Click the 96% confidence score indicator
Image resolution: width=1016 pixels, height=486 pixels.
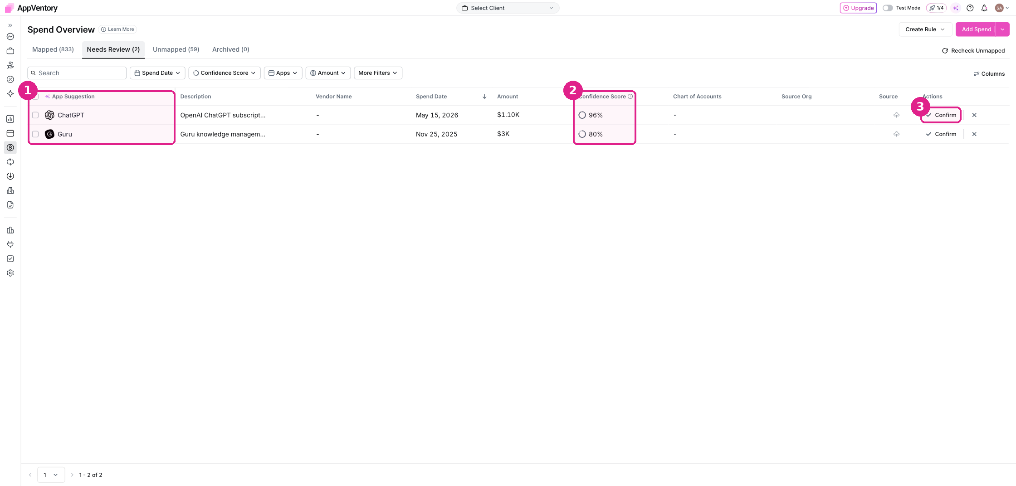pos(591,115)
